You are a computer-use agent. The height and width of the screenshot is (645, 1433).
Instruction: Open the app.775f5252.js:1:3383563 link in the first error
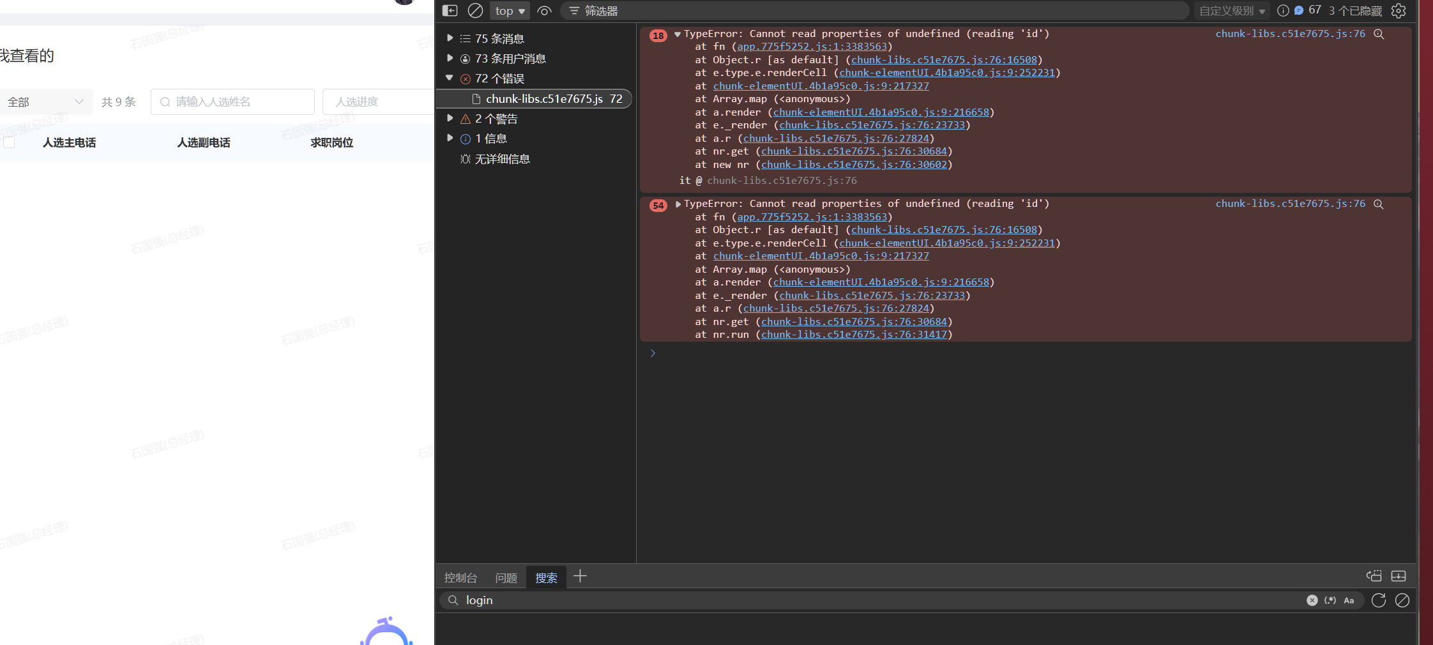(812, 47)
